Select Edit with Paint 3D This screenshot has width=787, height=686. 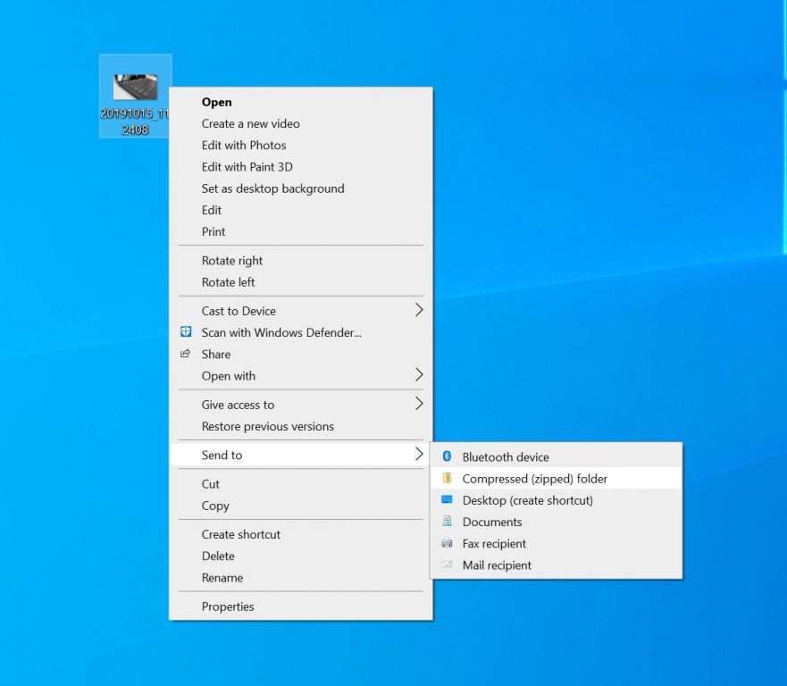coord(247,167)
